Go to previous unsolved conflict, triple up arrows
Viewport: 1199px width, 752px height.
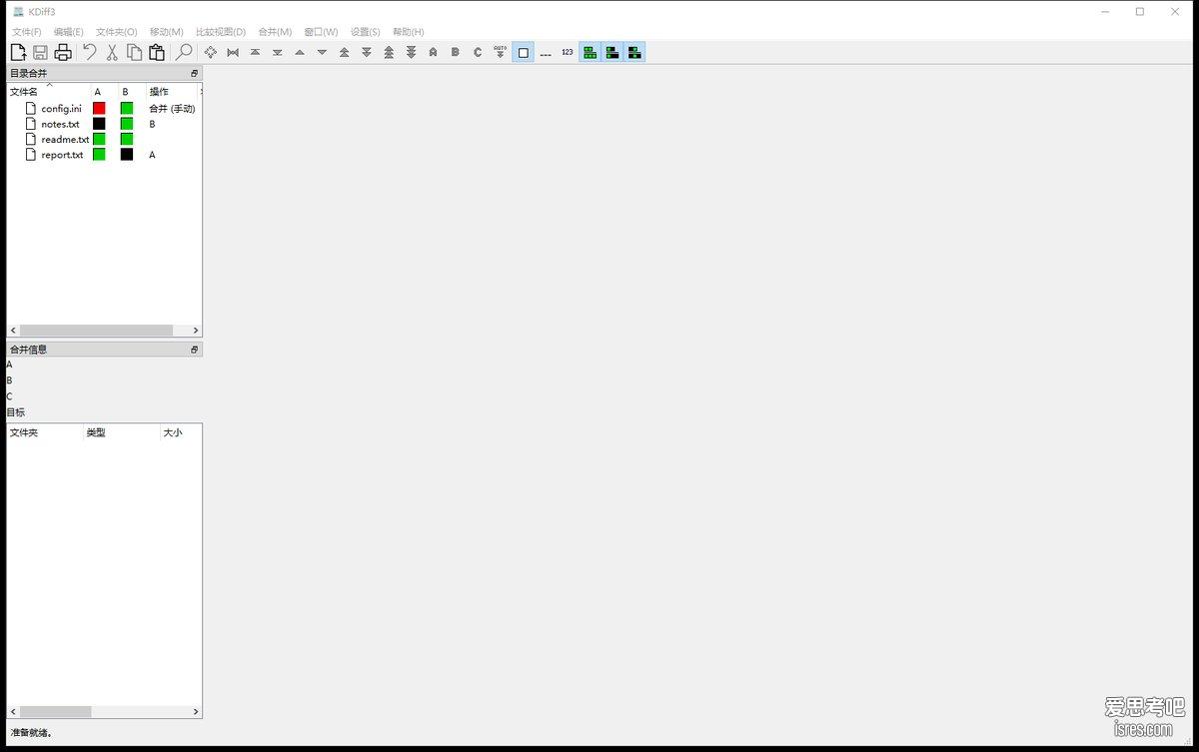[x=389, y=52]
